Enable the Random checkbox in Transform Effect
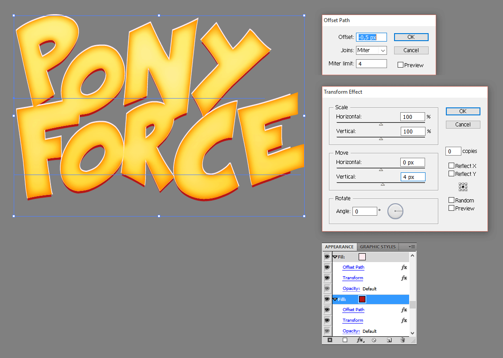Viewport: 503px width, 358px height. coord(452,200)
